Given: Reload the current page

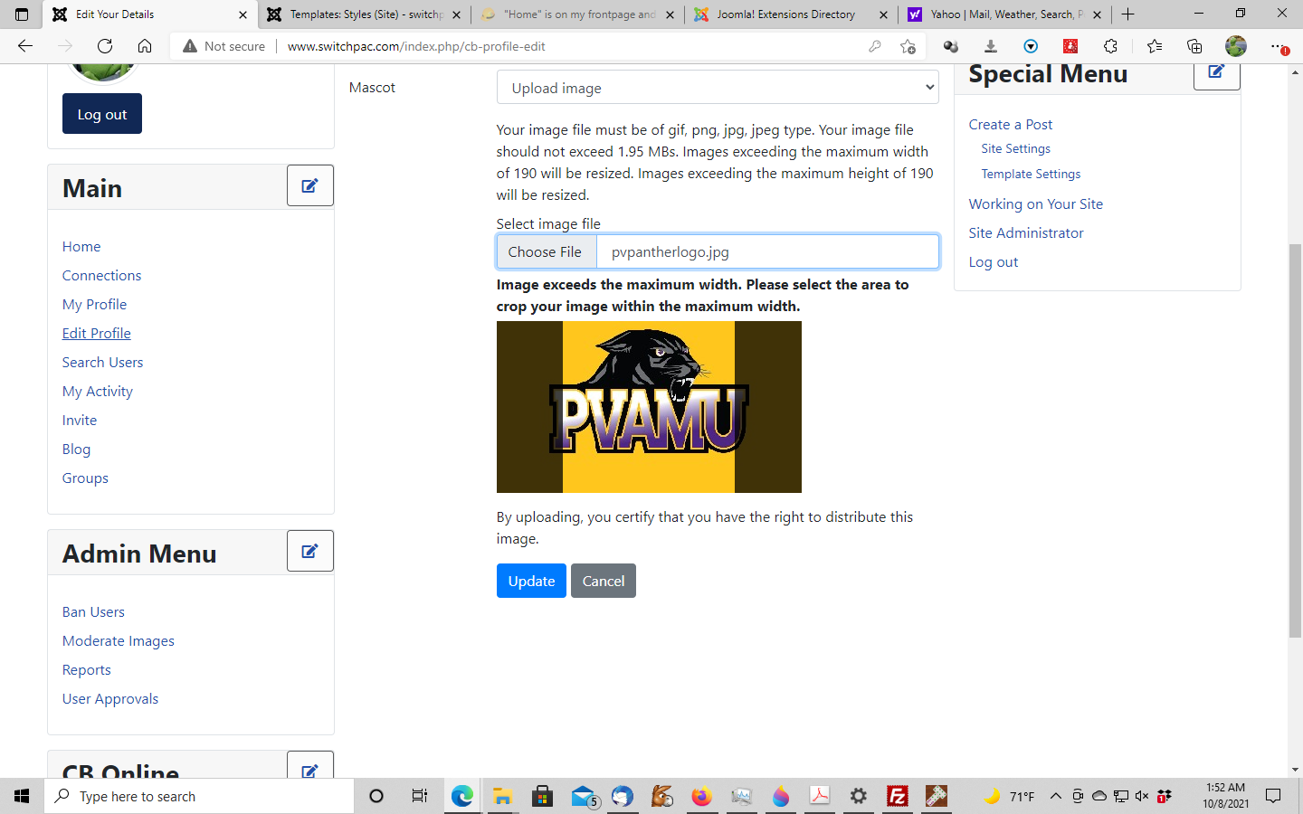Looking at the screenshot, I should [x=105, y=46].
